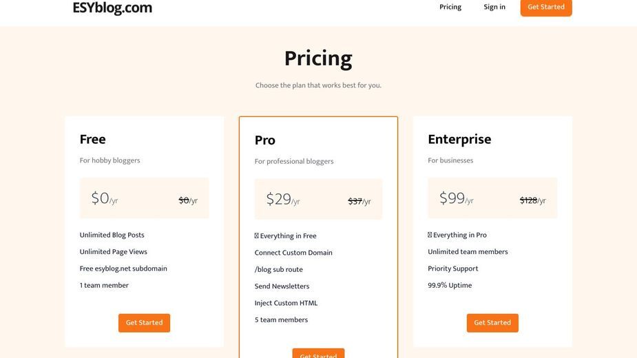The image size is (637, 358).
Task: Click Get Started under Pro plan
Action: 318,353
